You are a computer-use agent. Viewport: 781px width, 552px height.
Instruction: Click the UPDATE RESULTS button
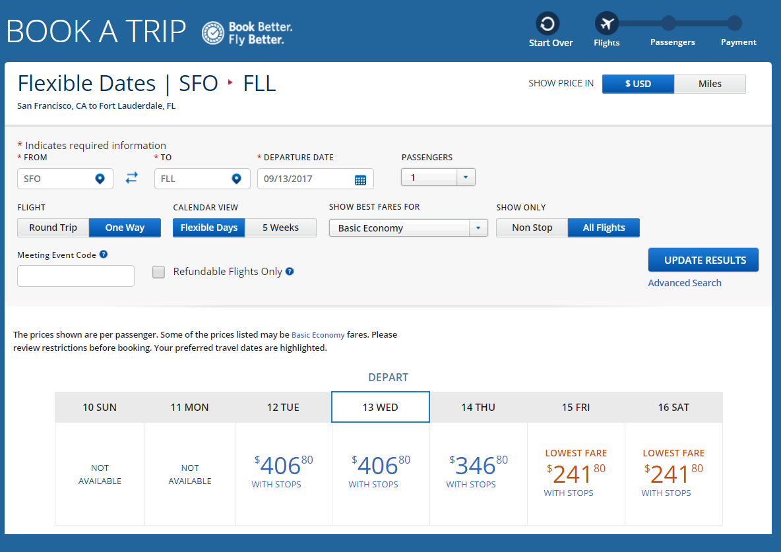(x=703, y=260)
